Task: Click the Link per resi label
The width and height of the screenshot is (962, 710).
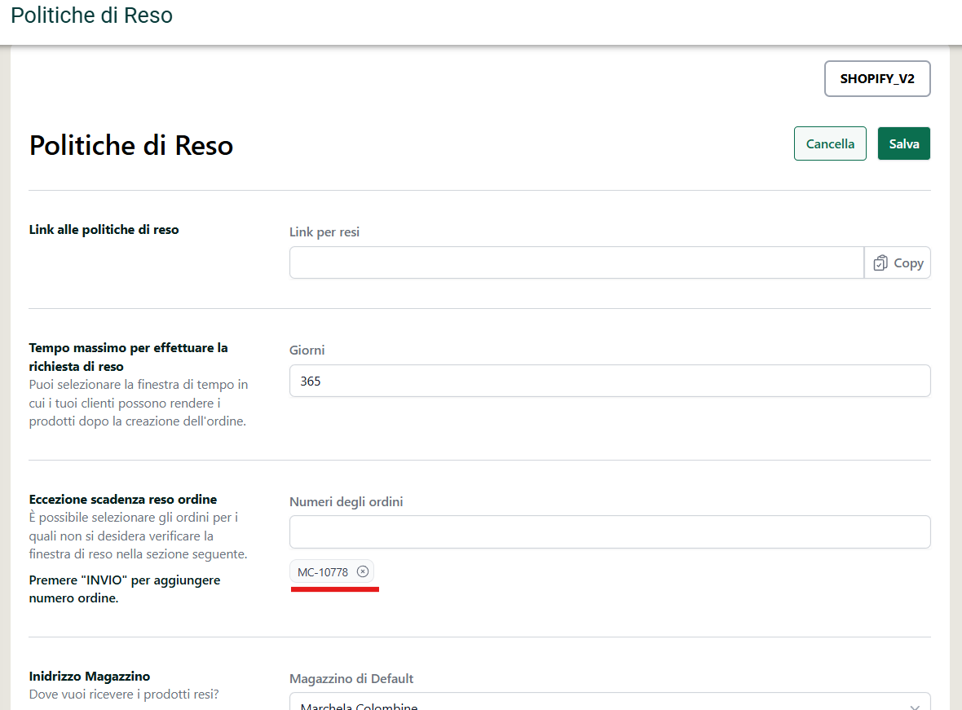Action: click(324, 232)
